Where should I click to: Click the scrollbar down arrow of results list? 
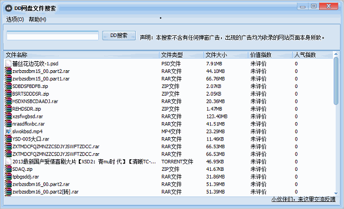(x=336, y=194)
